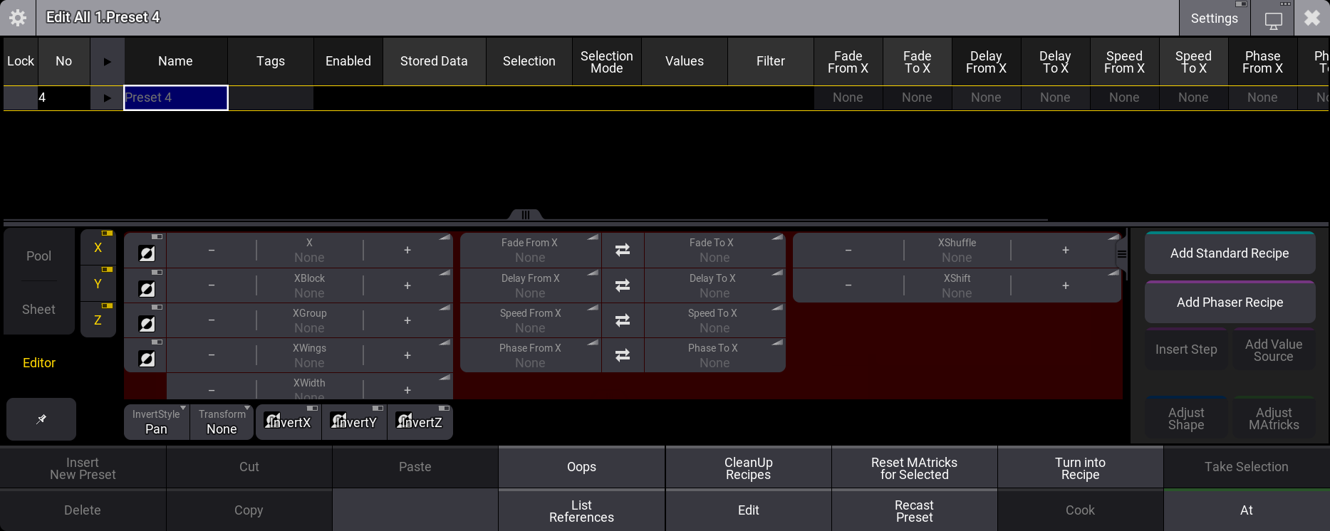Click the pin icon button
1330x531 pixels.
coord(41,419)
